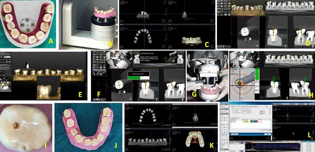Image resolution: width=315 pixels, height=152 pixels.
Task: Toggle the threshold values checkbox in panel L dialog
Action: 241,110
